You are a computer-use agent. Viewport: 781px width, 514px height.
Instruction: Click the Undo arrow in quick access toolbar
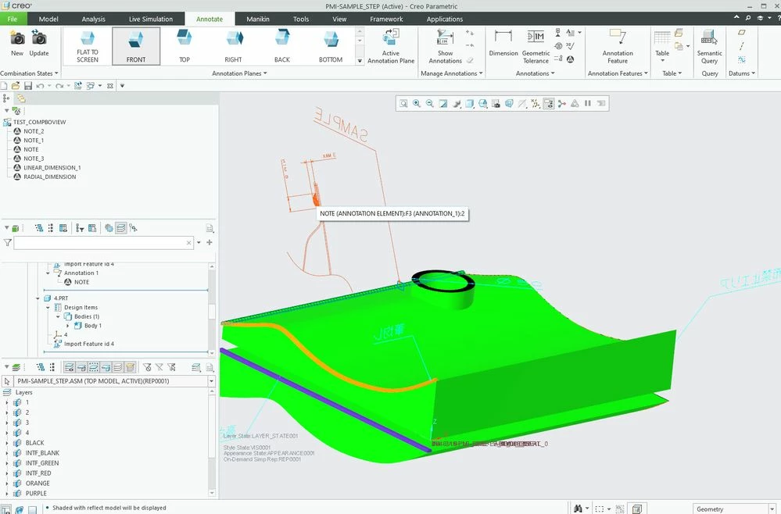click(40, 86)
